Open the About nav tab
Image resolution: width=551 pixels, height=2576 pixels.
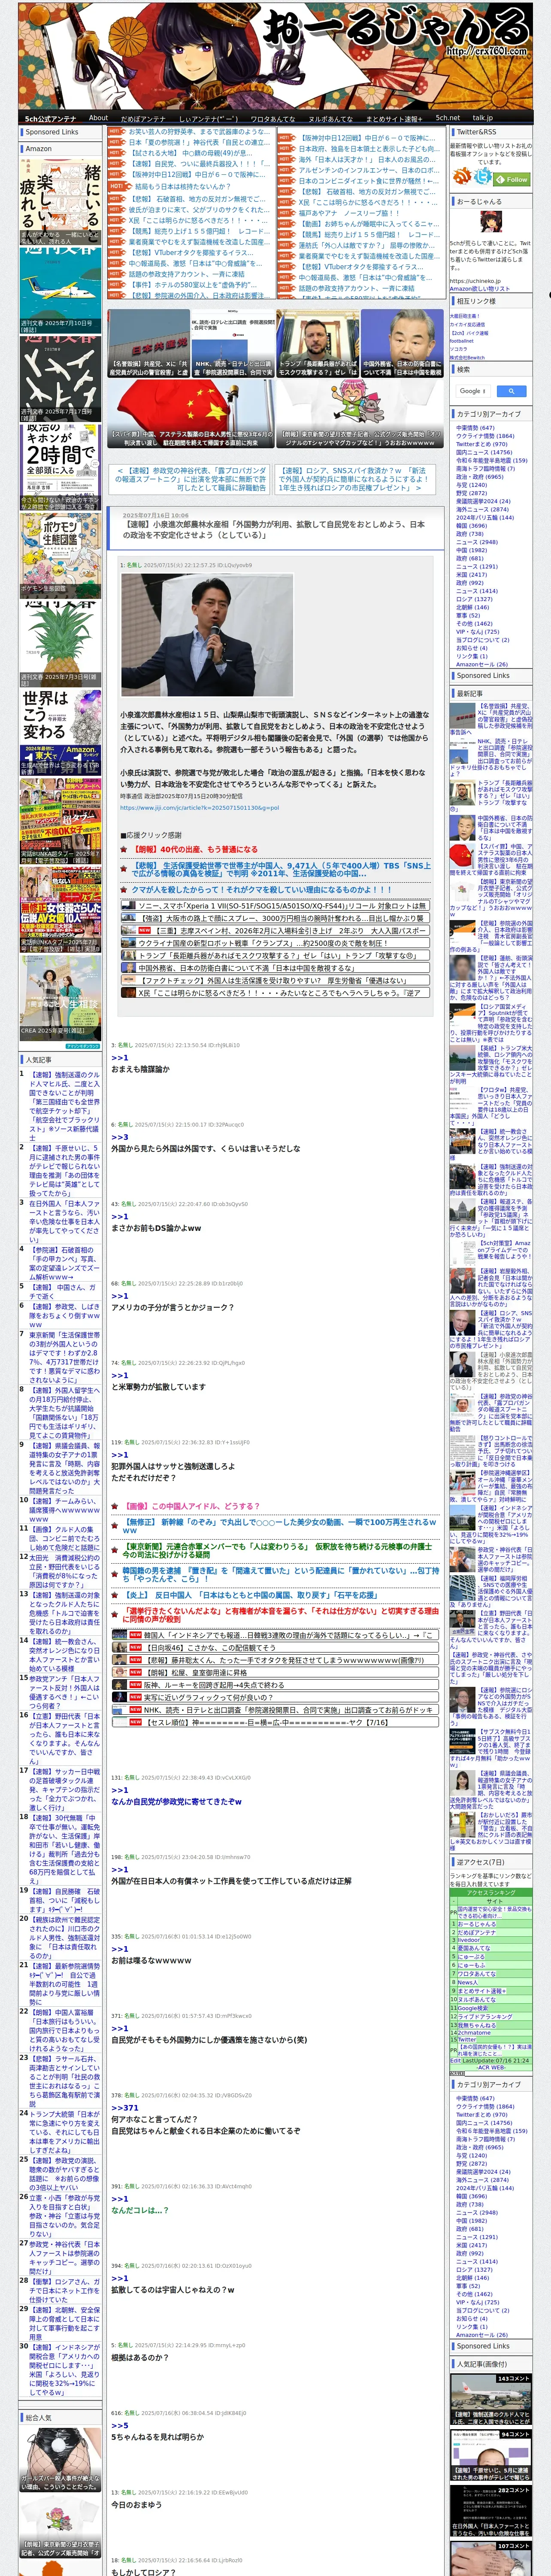pyautogui.click(x=98, y=118)
